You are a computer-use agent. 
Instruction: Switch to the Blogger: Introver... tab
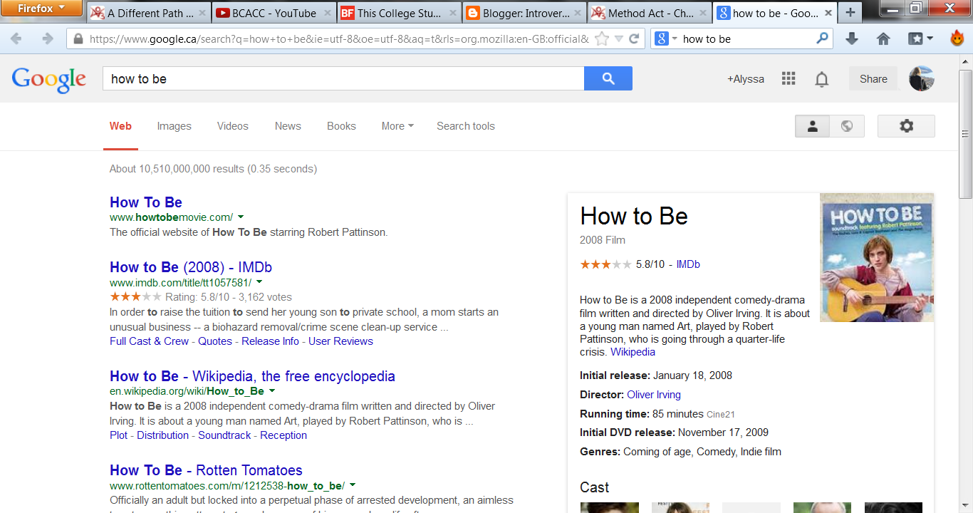tap(524, 13)
